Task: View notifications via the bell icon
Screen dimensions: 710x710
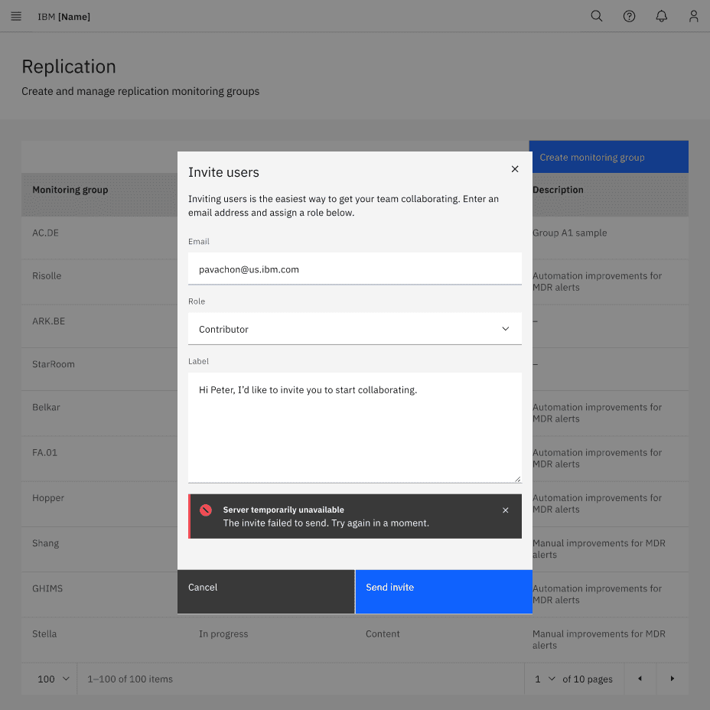Action: tap(661, 16)
